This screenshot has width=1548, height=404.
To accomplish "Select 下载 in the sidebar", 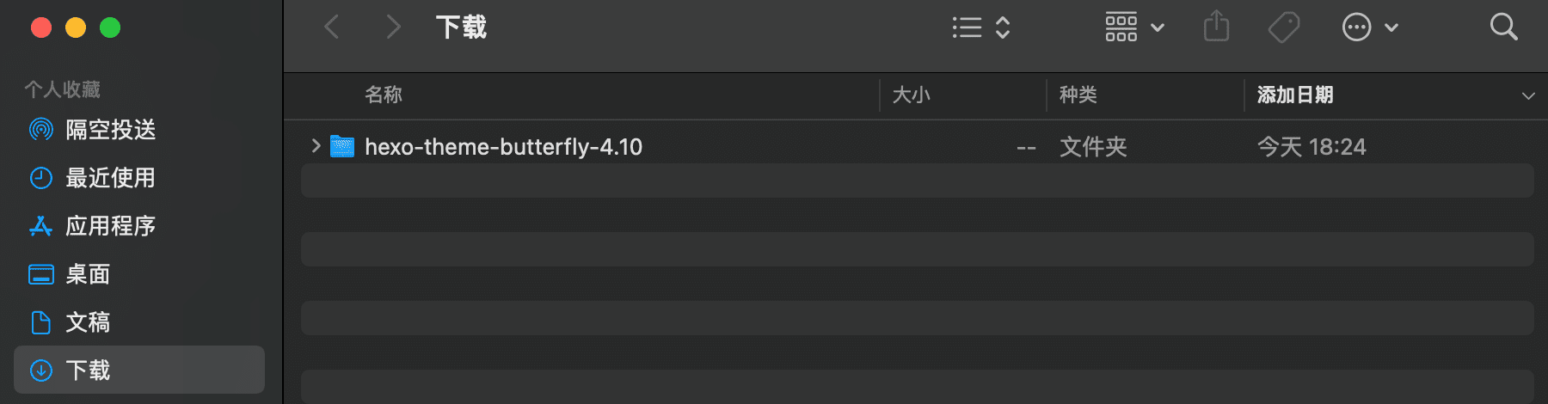I will [139, 370].
